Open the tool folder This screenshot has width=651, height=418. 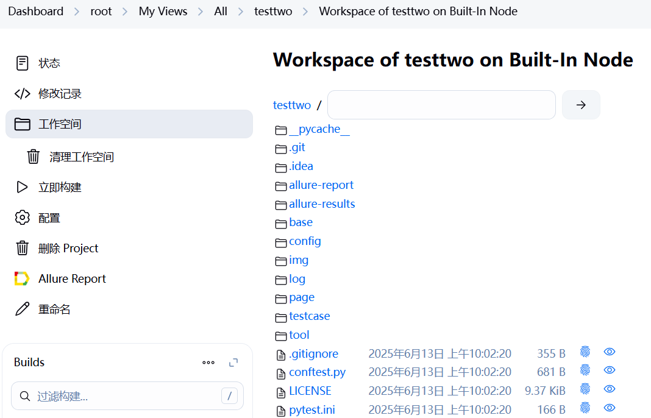pos(299,335)
